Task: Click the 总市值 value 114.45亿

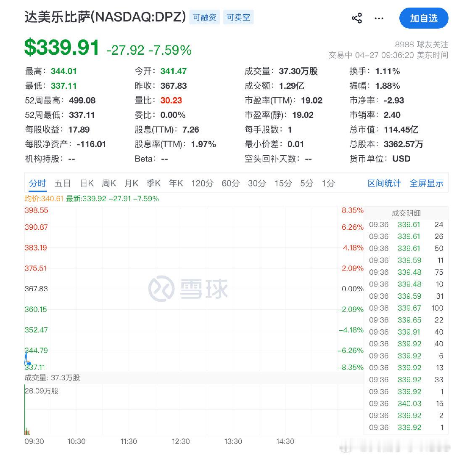Action: pyautogui.click(x=401, y=130)
